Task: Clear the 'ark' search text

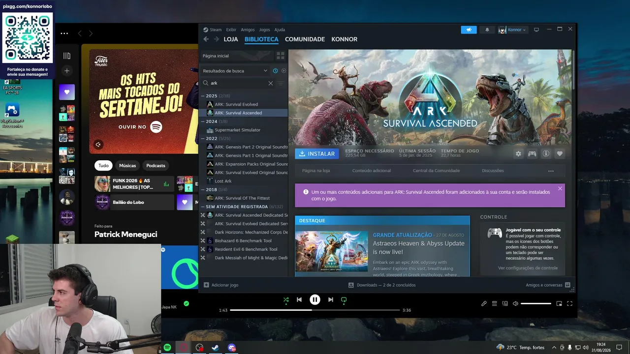Action: pyautogui.click(x=270, y=83)
